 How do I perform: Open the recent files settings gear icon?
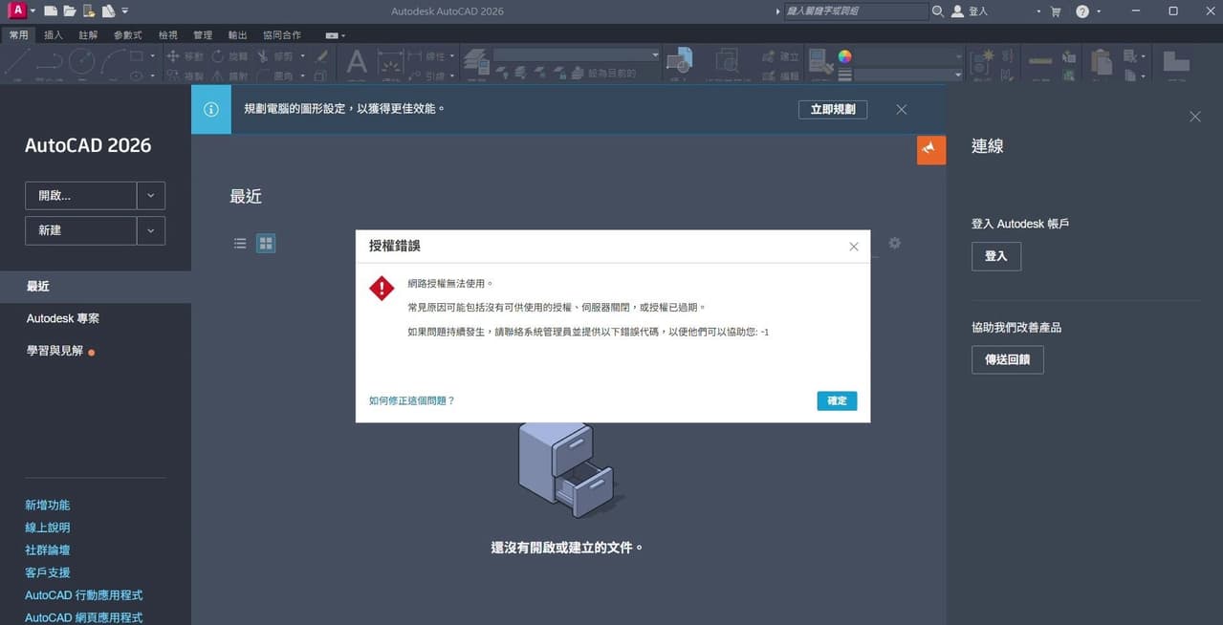(x=894, y=243)
